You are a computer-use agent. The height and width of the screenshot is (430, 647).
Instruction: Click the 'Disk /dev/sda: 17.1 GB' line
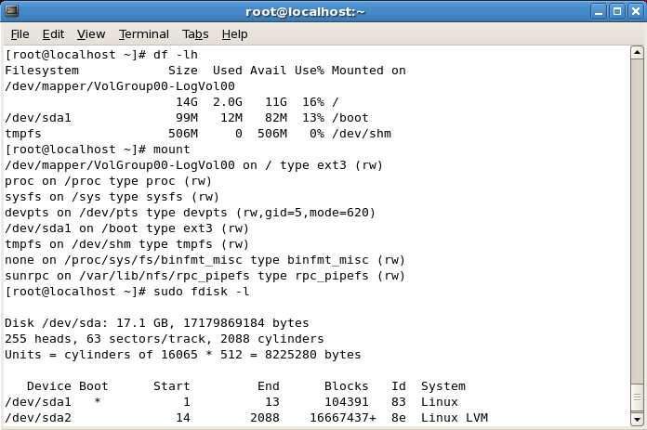coord(156,323)
